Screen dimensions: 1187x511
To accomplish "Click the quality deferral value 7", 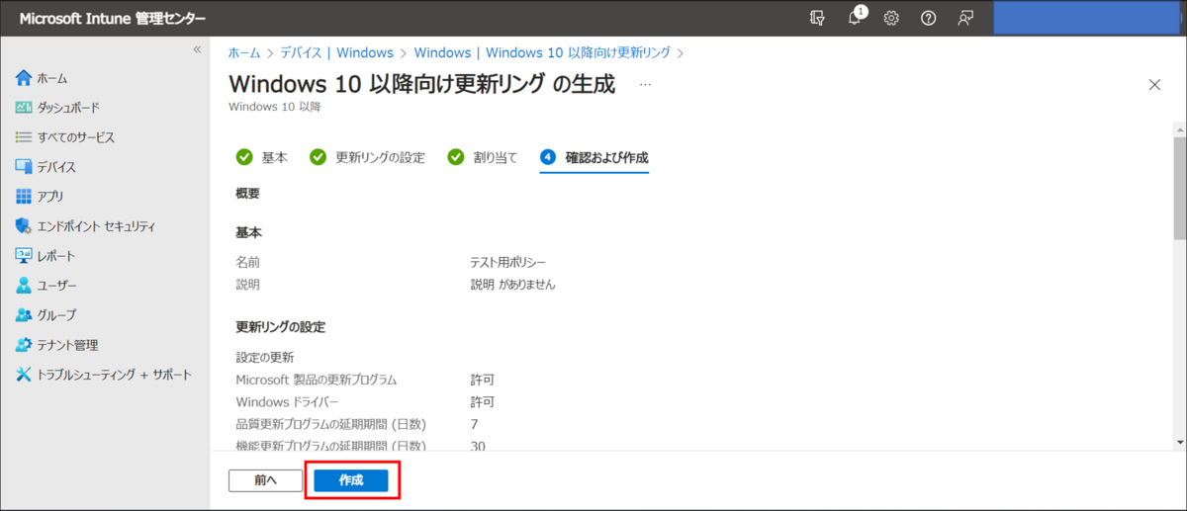I will point(475,425).
